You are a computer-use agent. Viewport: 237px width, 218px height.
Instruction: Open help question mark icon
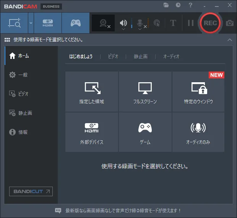[190, 5]
